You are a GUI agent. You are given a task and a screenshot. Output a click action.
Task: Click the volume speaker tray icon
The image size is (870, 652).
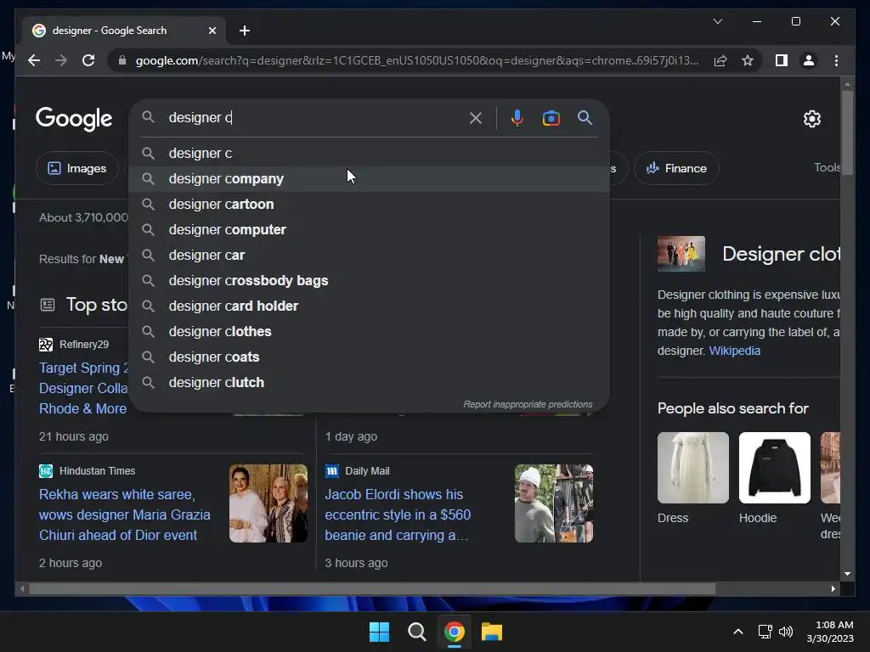786,632
